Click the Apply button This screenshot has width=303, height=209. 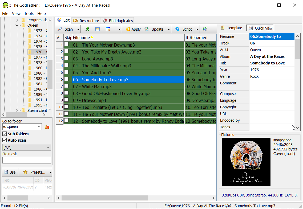(133, 29)
